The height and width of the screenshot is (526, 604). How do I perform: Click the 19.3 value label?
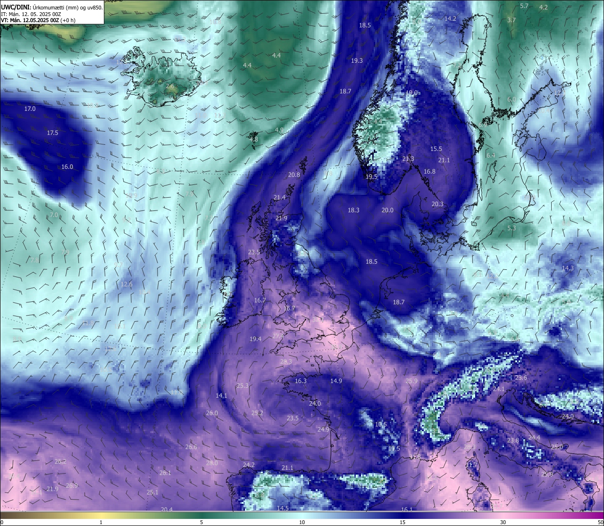(357, 61)
